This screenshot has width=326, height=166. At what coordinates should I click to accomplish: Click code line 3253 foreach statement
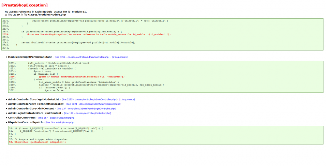coord(52,68)
